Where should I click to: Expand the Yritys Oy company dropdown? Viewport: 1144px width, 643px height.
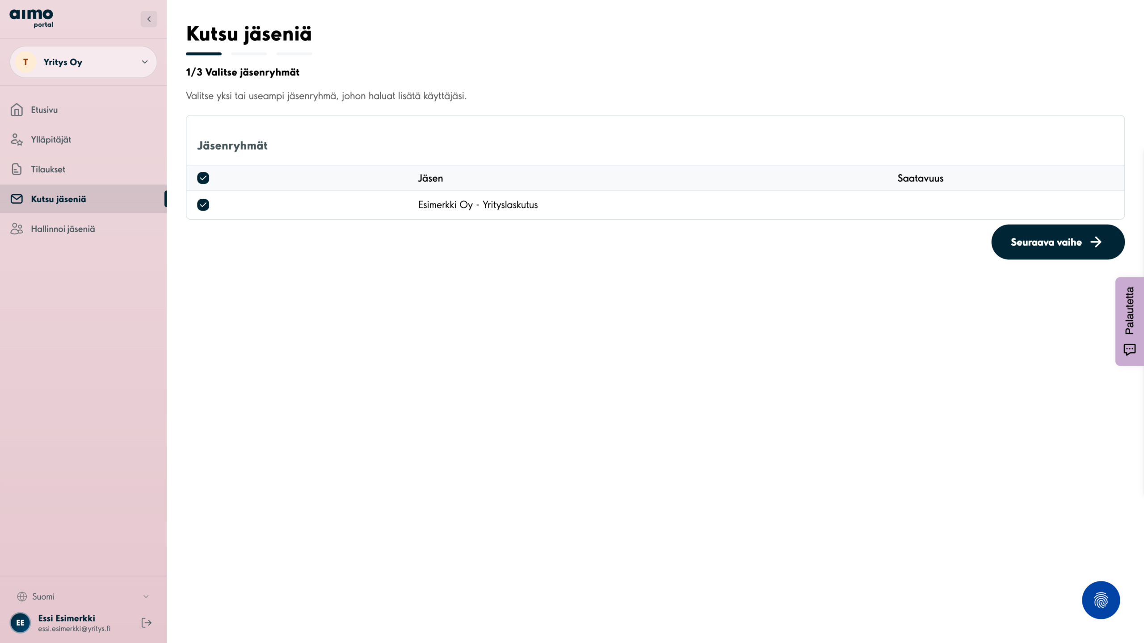pos(83,62)
